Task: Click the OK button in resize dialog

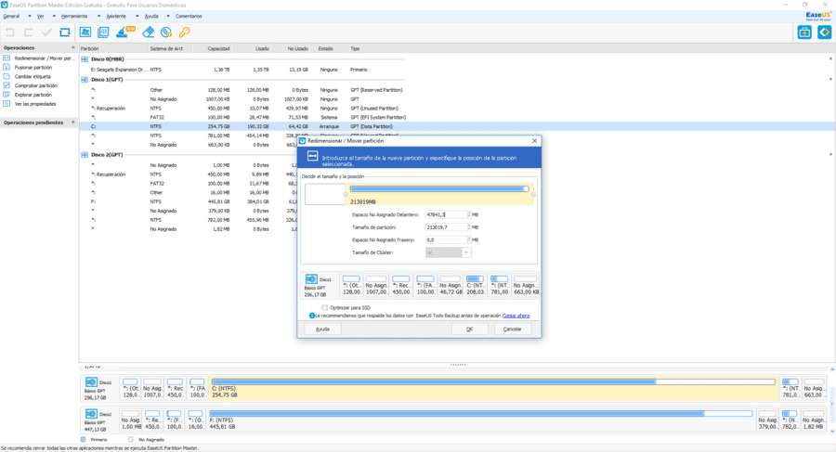Action: coord(470,329)
